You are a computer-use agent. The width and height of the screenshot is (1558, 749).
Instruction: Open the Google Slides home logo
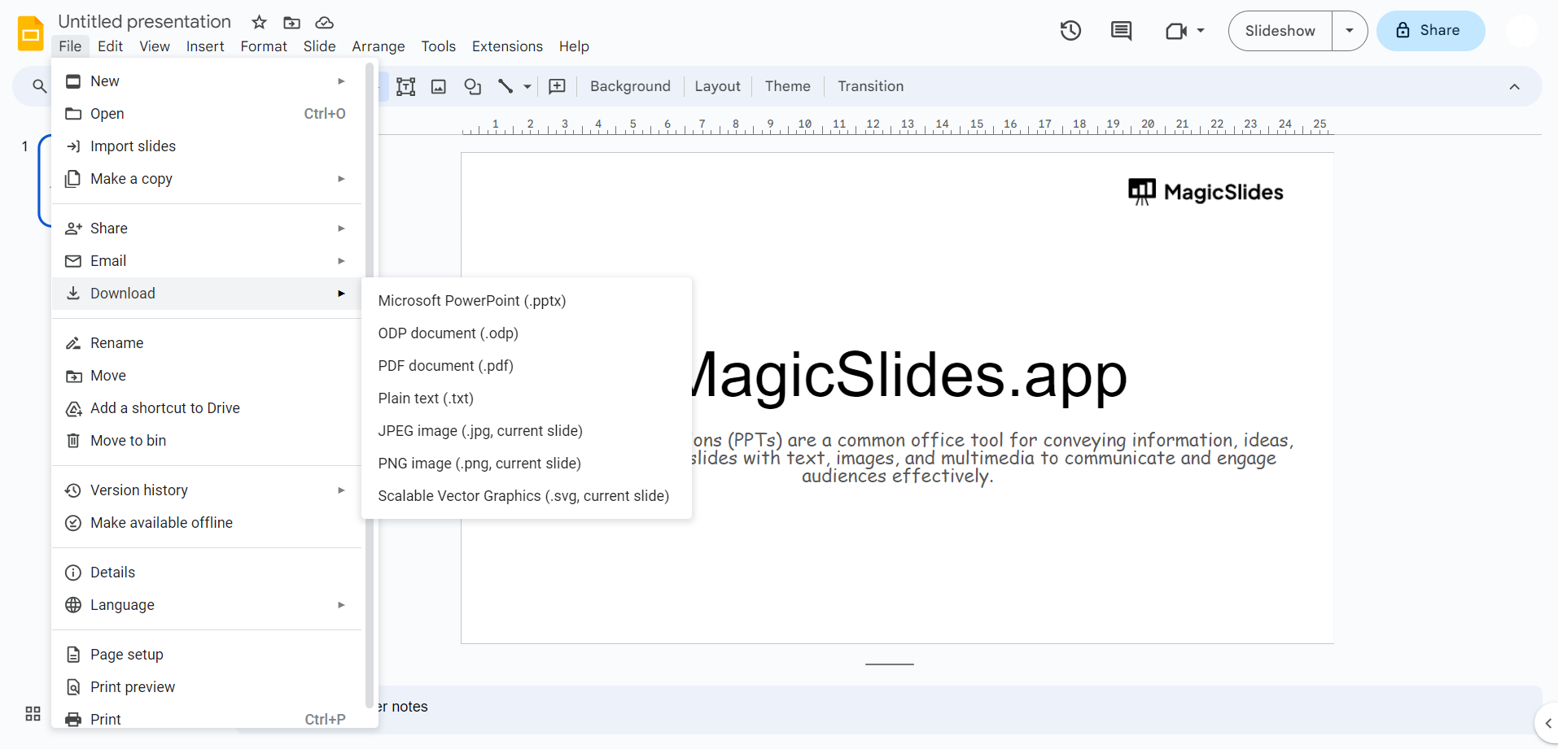click(31, 33)
